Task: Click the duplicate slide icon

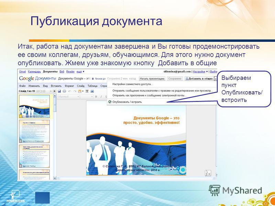Action: tap(41, 91)
